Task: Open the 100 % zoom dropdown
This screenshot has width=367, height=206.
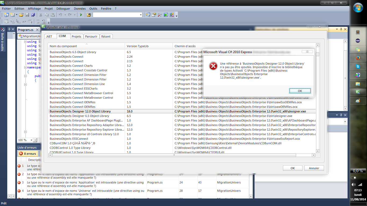Action: [x=31, y=140]
